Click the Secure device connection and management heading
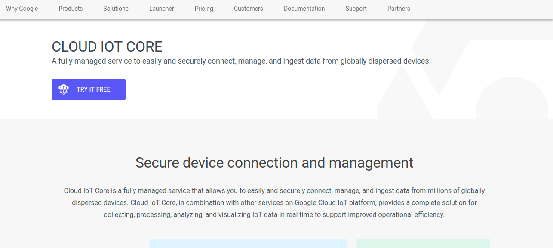 (274, 163)
